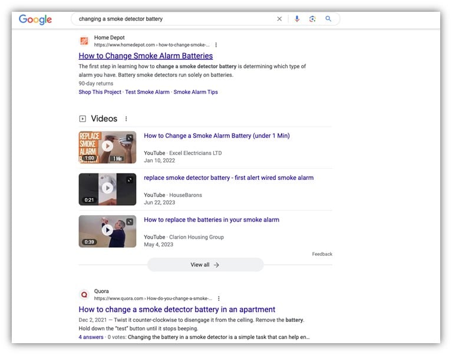Viewport: 452px width, 355px height.
Task: Open the 'Test Smoke Alarm' sitelink
Action: pos(147,92)
